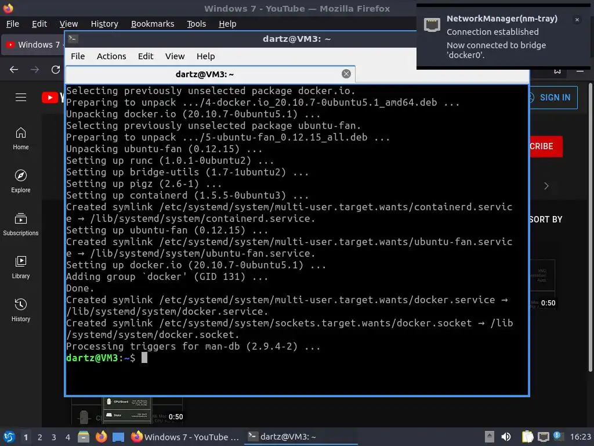Reload the page in Firefox
Viewport: 594px width, 446px height.
(56, 70)
